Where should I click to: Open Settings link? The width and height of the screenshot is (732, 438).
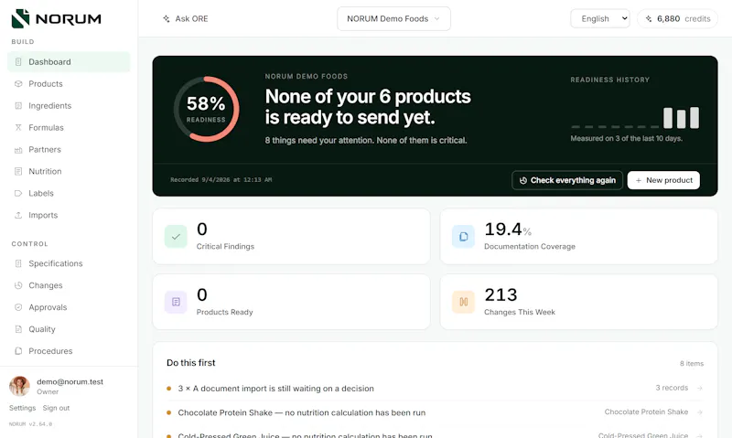[22, 408]
